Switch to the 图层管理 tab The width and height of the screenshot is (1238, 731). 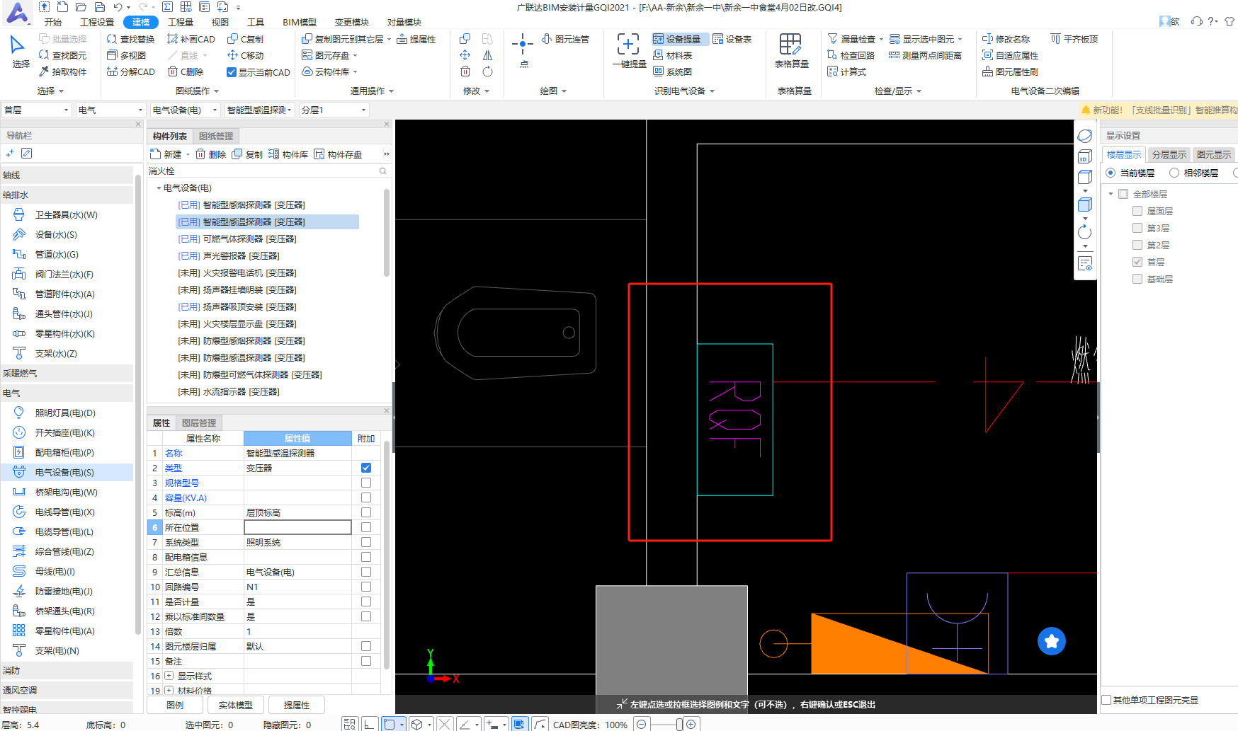tap(199, 422)
